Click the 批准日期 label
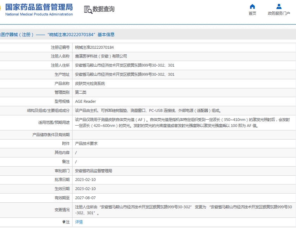 pyautogui.click(x=62, y=180)
